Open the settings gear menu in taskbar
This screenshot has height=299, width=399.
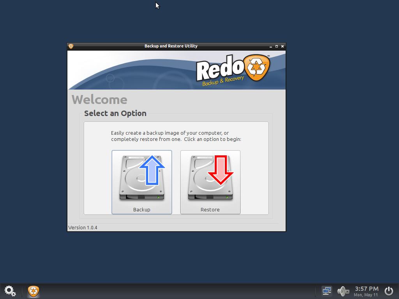click(x=10, y=291)
